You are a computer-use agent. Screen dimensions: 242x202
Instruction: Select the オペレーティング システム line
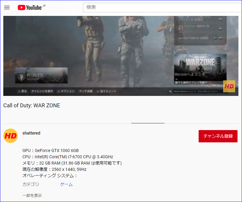(50, 176)
